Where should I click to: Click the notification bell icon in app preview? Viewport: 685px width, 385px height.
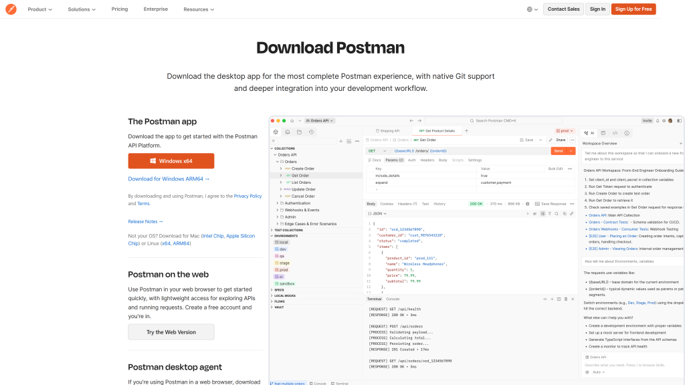[658, 120]
